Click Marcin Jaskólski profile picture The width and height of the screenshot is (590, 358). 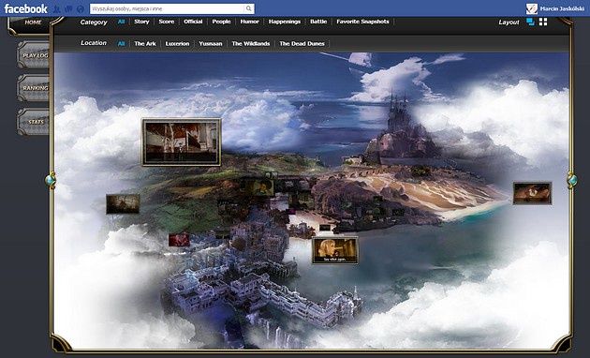(531, 8)
